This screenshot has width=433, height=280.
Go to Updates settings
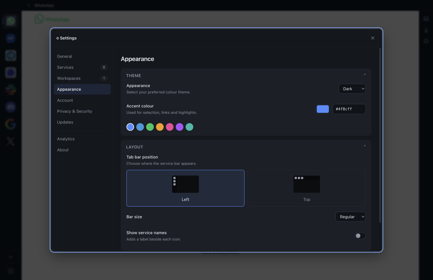82,122
